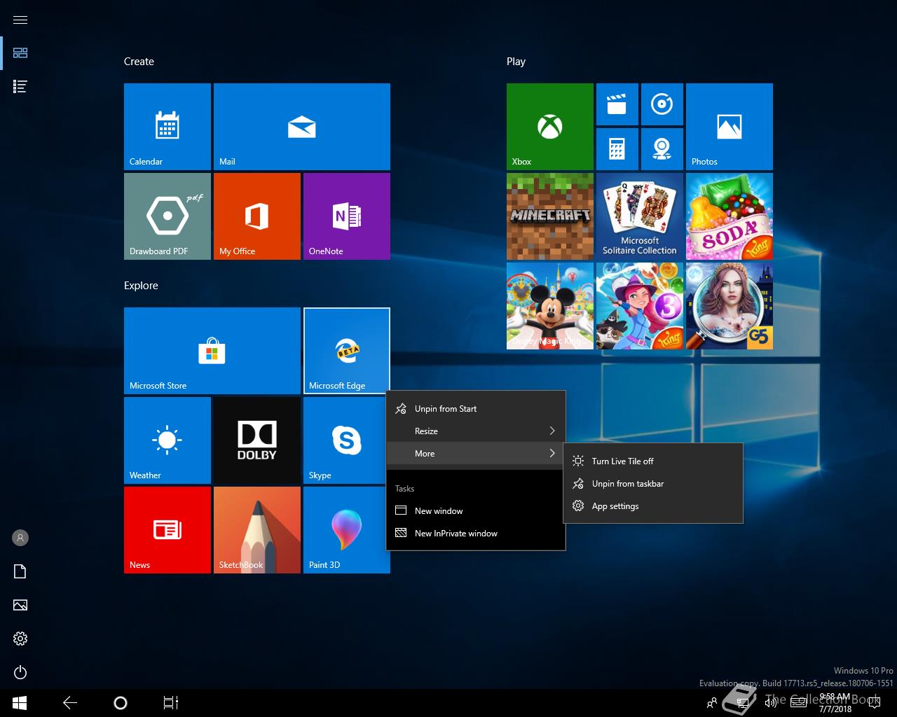Open the Xbox tile
The image size is (897, 717).
(x=549, y=126)
